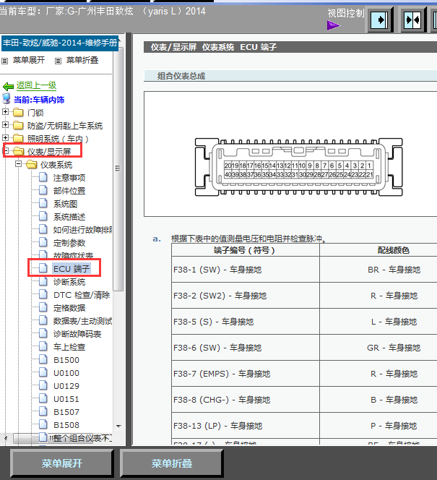This screenshot has width=437, height=480.
Task: Click the bottom 菜单展开 button
Action: coord(62,463)
